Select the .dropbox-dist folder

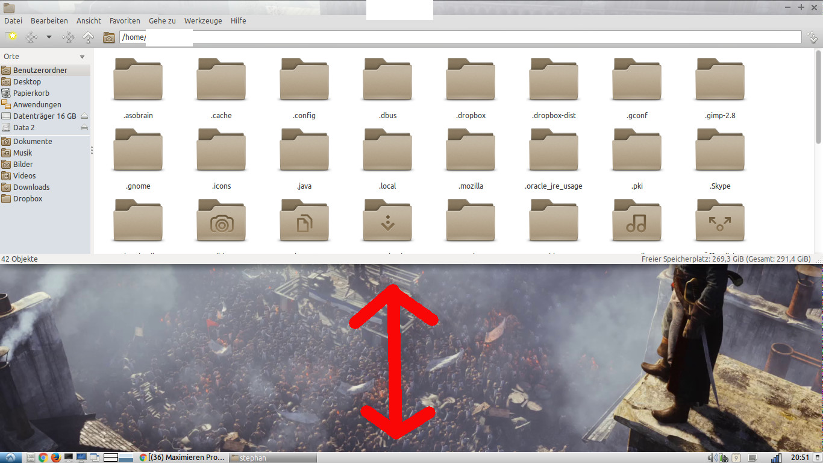554,89
